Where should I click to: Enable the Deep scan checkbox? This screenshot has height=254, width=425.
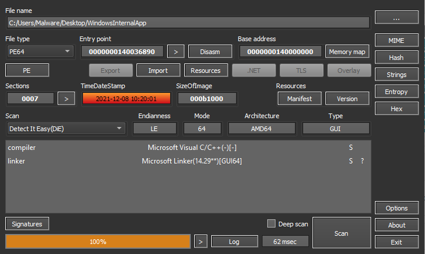click(271, 223)
